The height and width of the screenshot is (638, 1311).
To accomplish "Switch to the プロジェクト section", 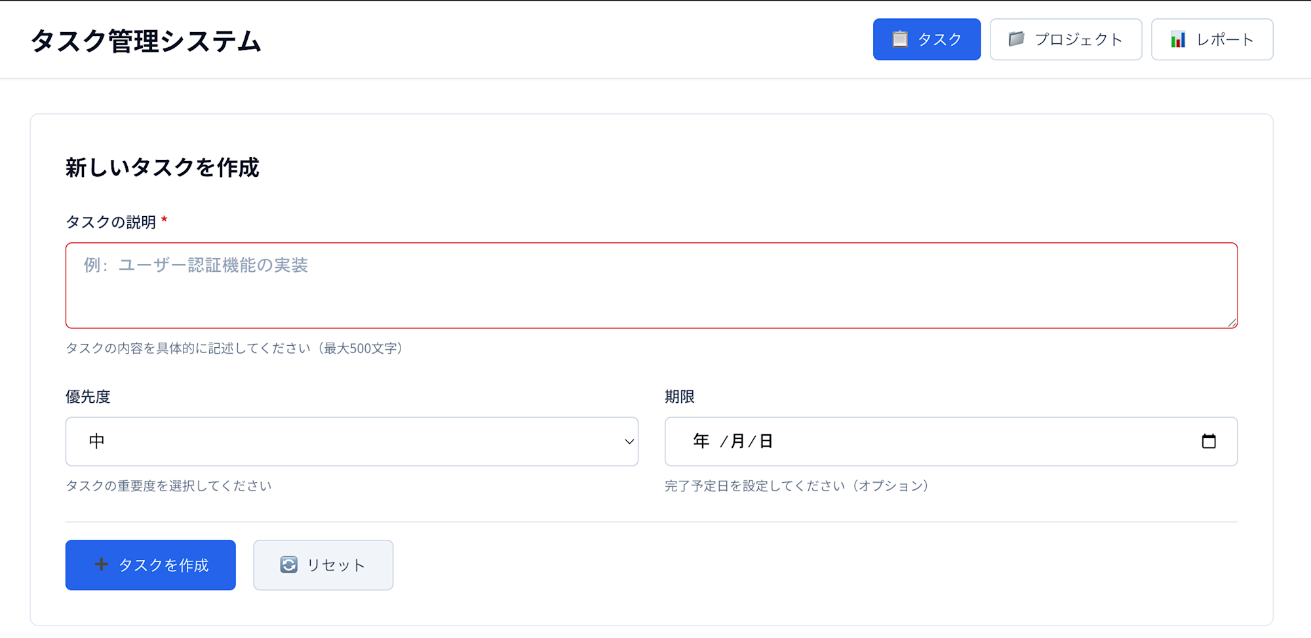I will pos(1065,39).
